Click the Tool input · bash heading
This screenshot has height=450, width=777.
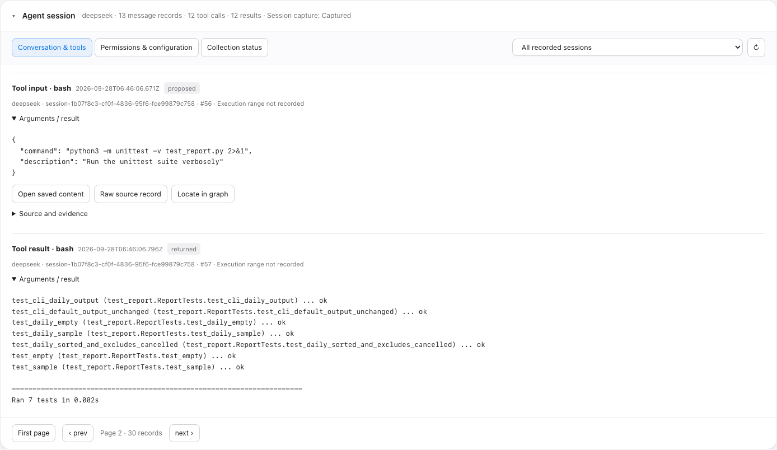click(x=41, y=88)
